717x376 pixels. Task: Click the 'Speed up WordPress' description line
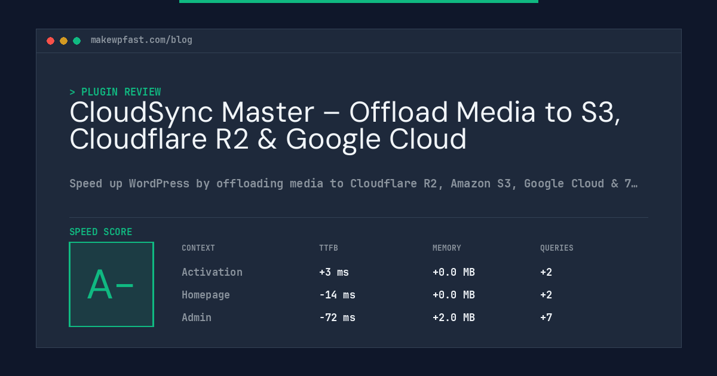(x=354, y=183)
